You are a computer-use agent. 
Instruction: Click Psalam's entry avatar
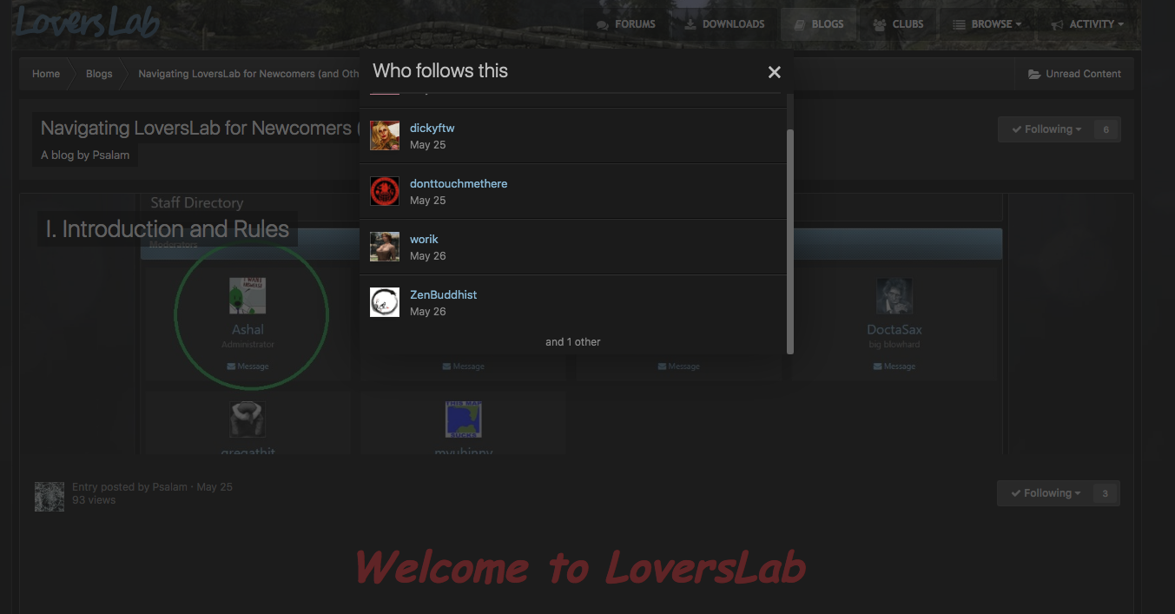point(50,496)
